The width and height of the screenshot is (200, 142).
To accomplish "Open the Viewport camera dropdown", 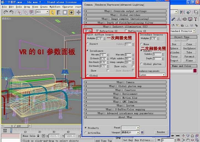I will (x=138, y=132).
